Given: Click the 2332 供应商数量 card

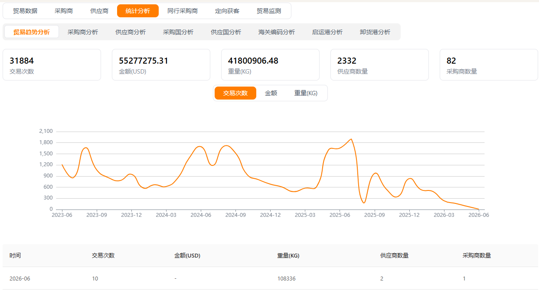Looking at the screenshot, I should [379, 64].
